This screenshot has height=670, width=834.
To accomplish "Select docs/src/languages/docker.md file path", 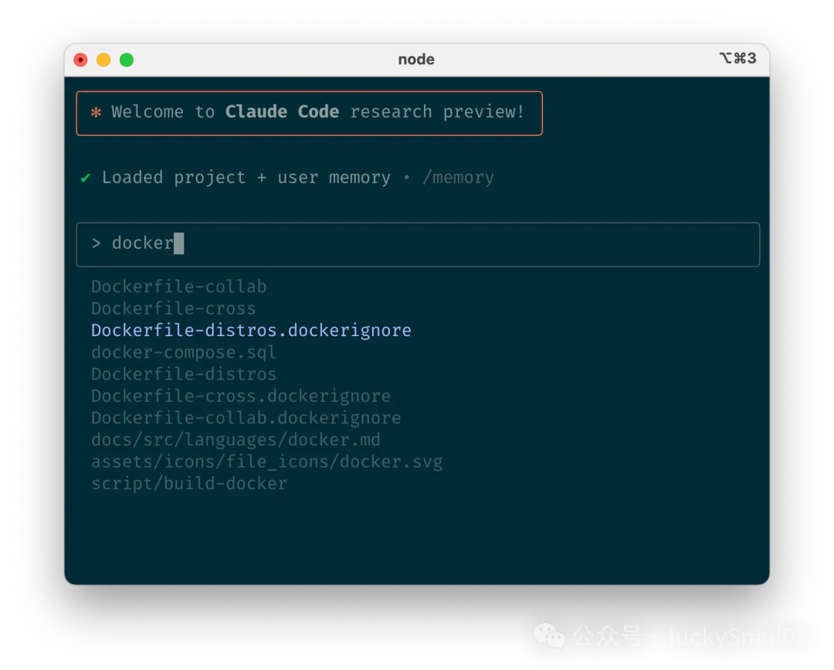I will (236, 440).
